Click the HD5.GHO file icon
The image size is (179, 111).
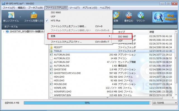tap(51, 80)
